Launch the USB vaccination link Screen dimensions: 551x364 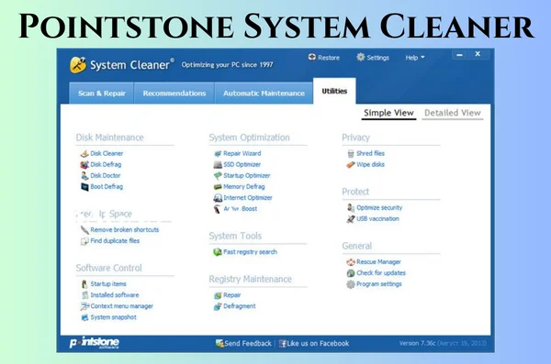click(377, 219)
